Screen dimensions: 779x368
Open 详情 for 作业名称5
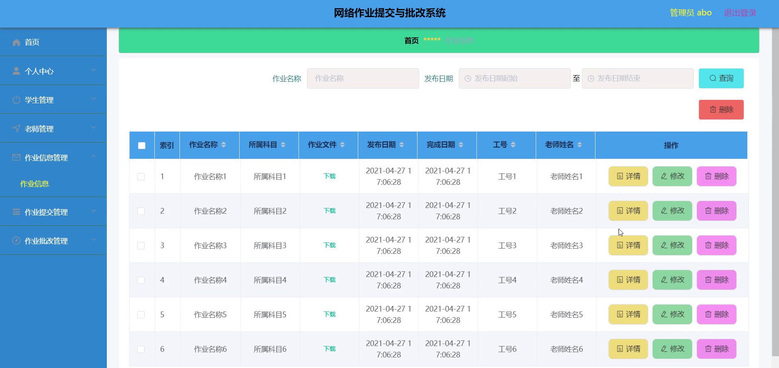click(628, 314)
